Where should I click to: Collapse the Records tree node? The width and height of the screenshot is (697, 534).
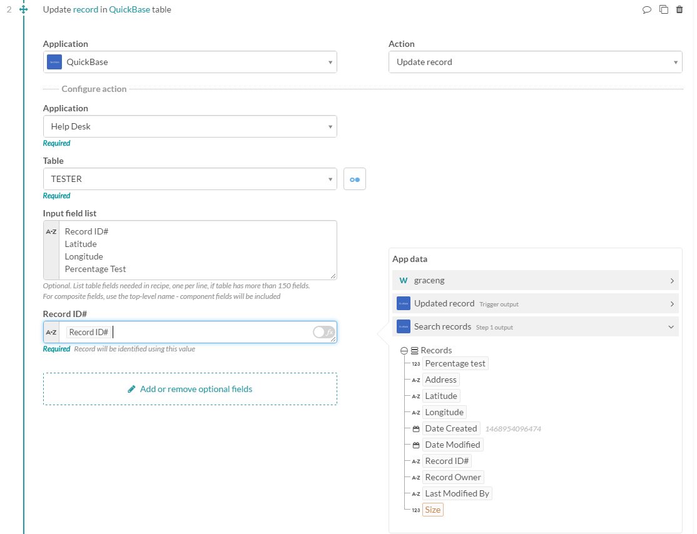tap(404, 351)
